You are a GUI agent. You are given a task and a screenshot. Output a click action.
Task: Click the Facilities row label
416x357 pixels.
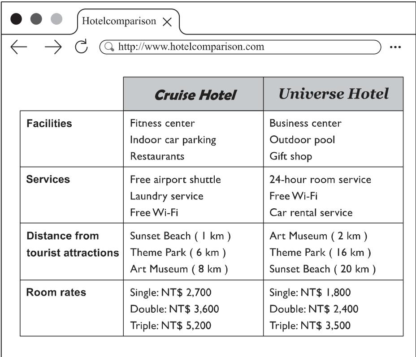[x=49, y=124]
